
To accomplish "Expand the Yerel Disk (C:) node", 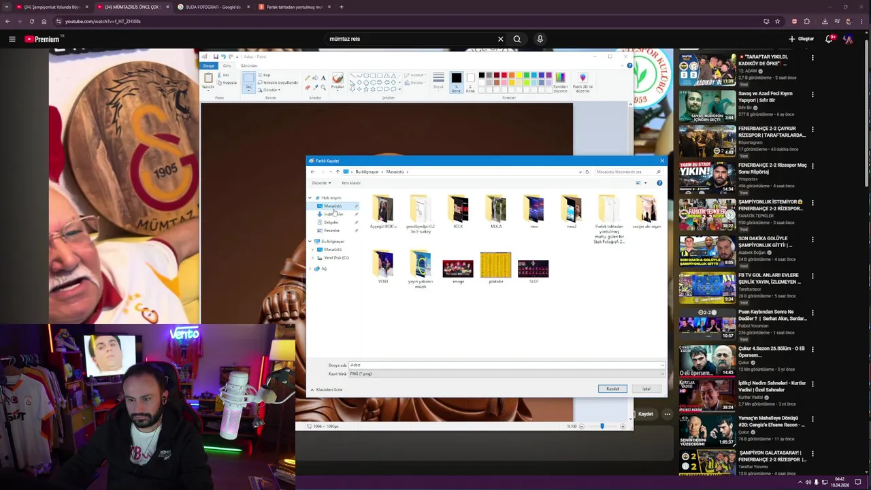I will click(313, 257).
